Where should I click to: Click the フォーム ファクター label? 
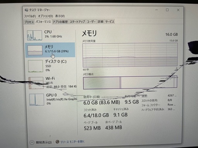[151, 105]
